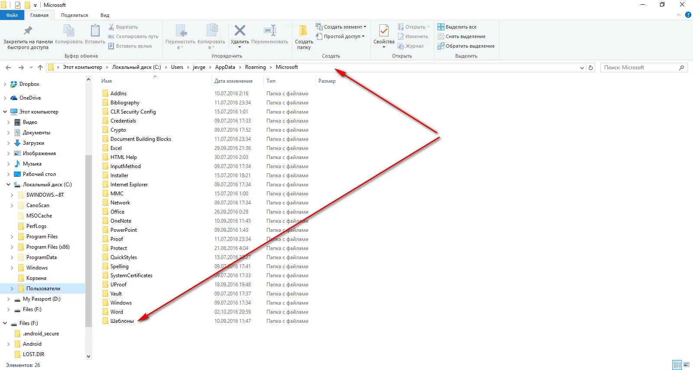Select the Excel folder icon
The width and height of the screenshot is (693, 370).
coord(105,148)
